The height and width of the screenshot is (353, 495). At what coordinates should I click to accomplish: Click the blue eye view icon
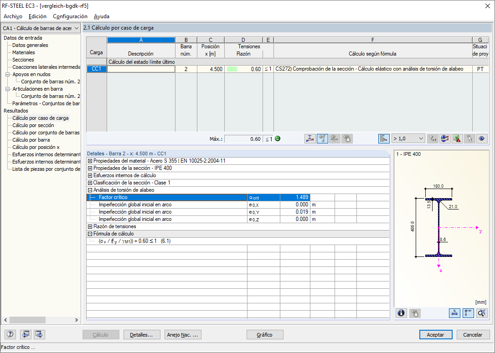482,138
